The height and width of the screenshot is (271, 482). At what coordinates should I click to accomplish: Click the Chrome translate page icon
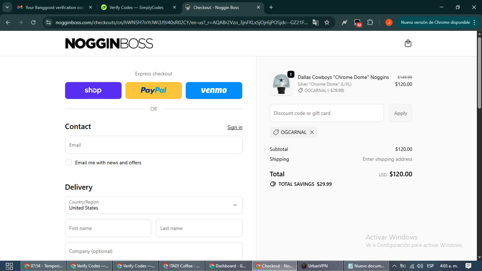coord(316,23)
